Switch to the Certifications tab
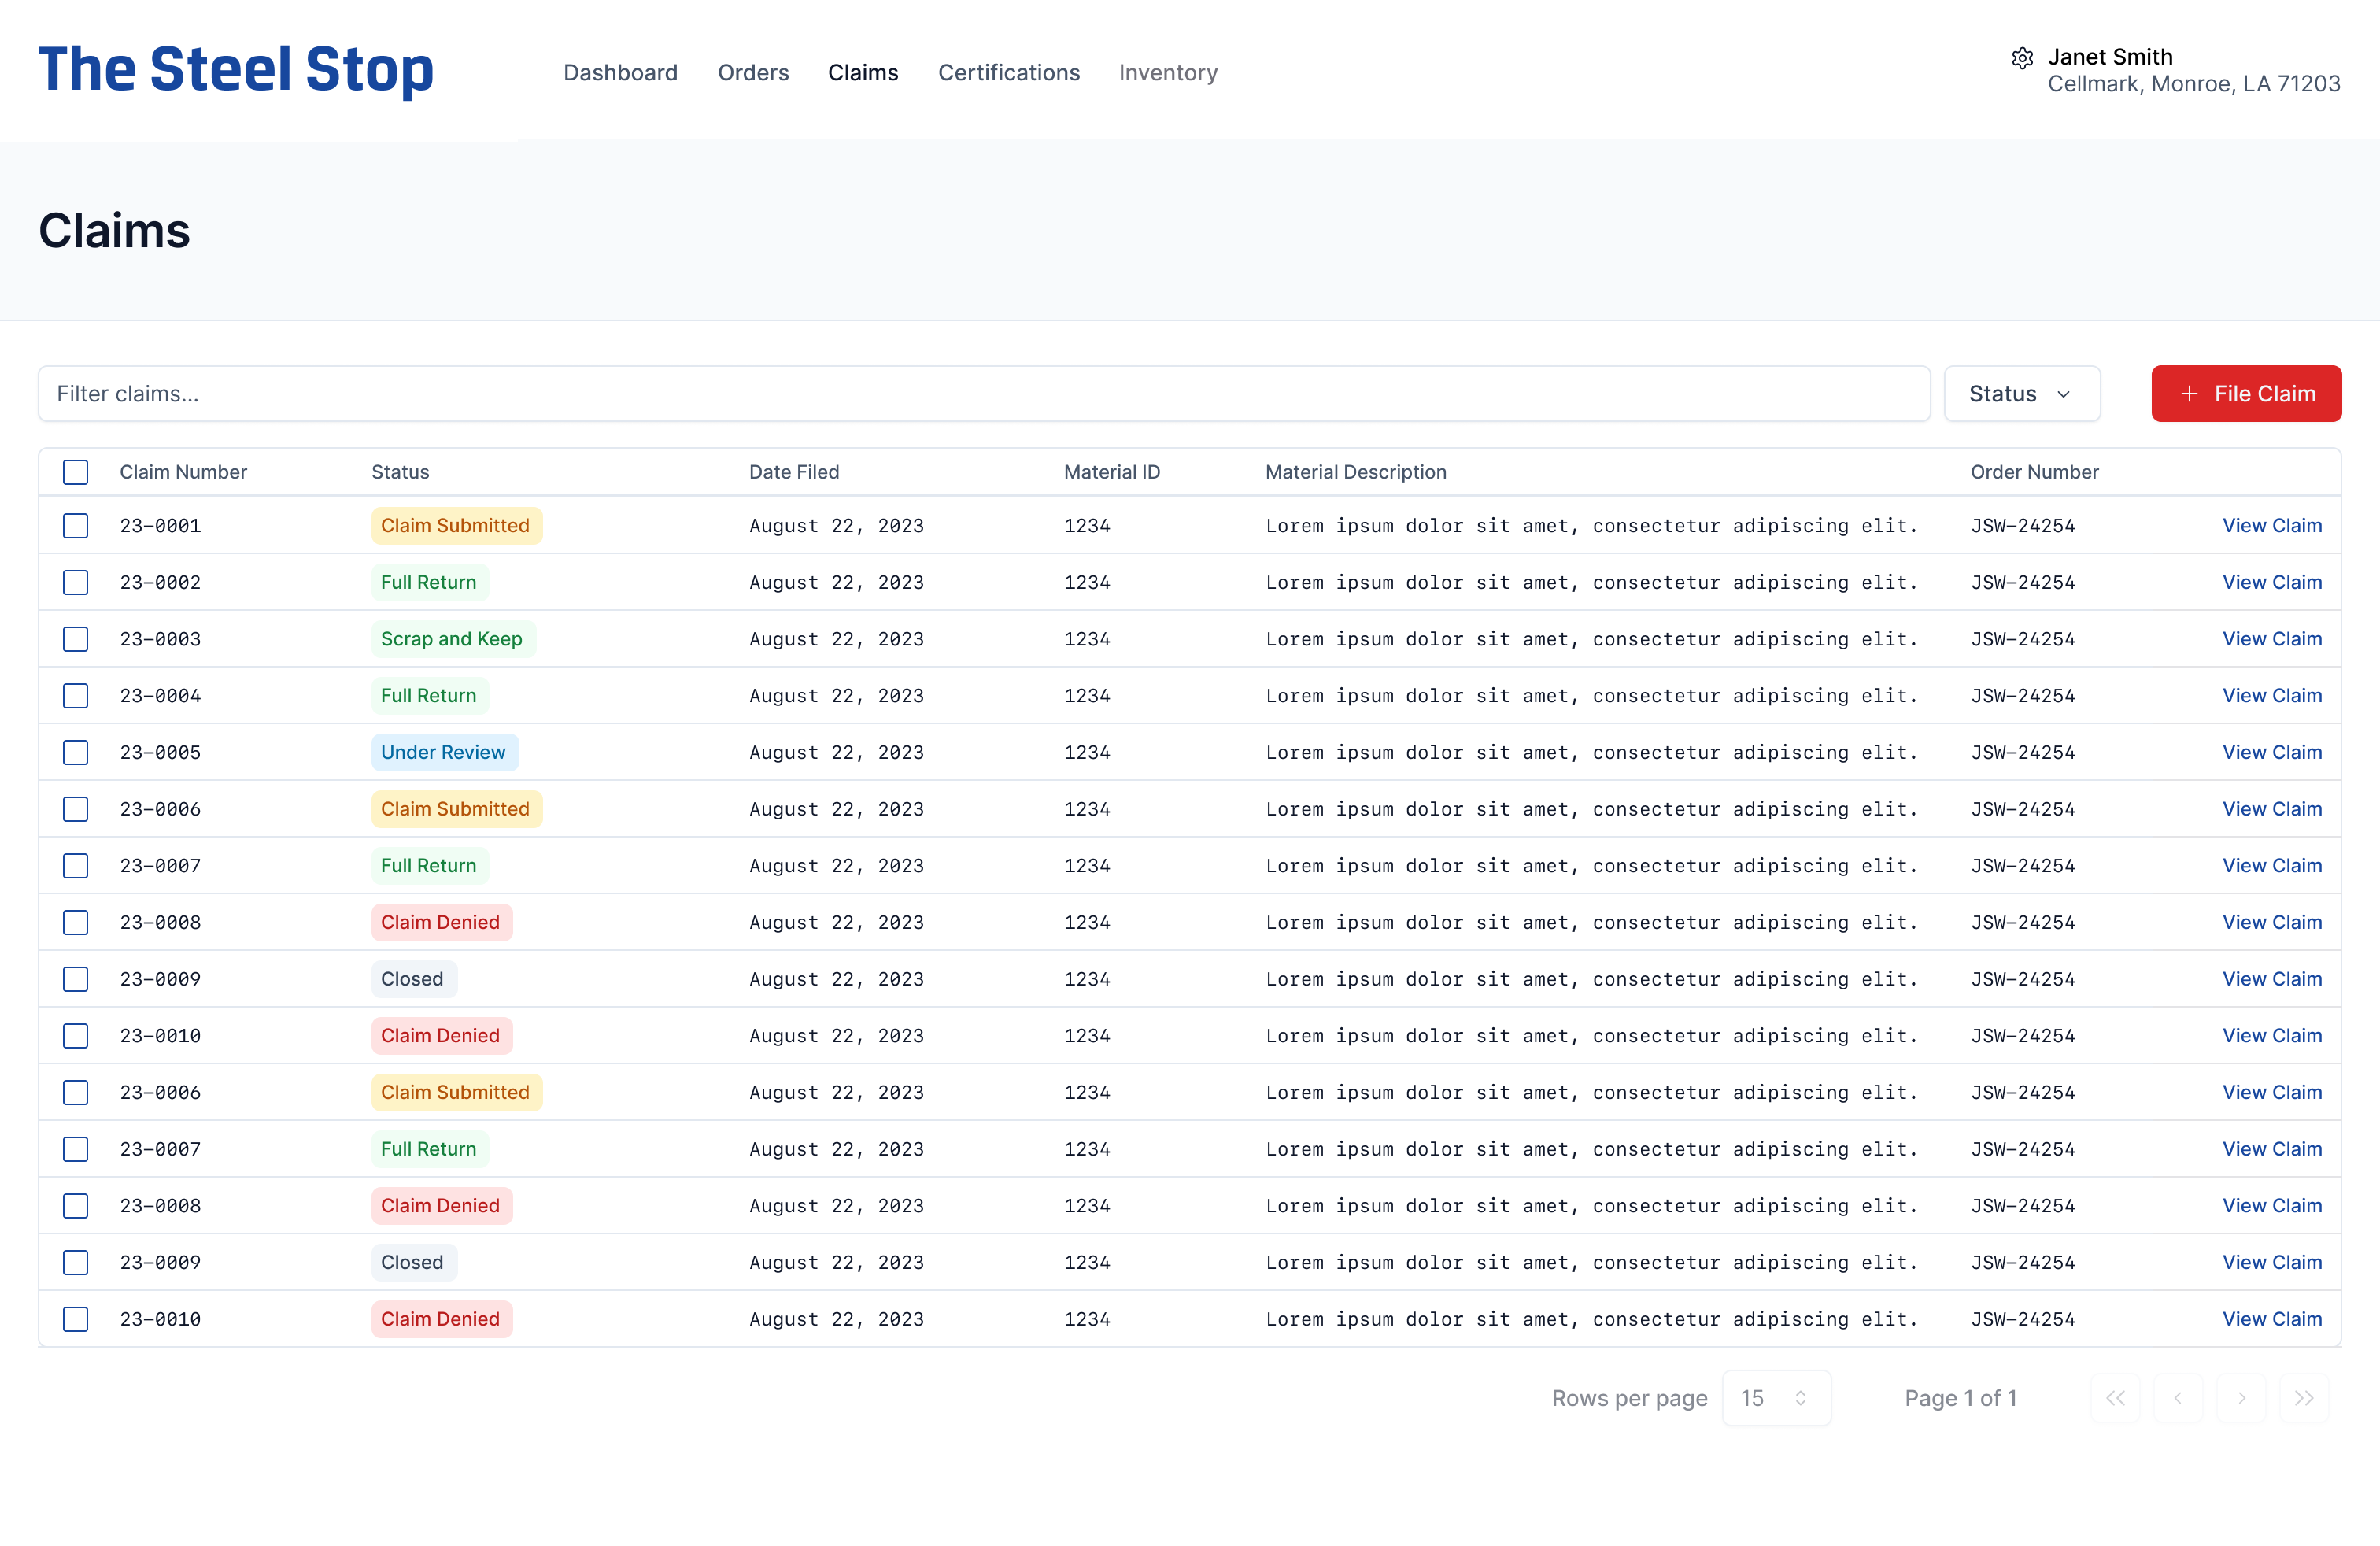This screenshot has height=1546, width=2380. (1008, 73)
